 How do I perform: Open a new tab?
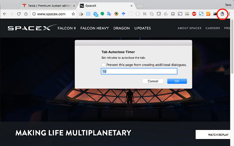point(140,6)
